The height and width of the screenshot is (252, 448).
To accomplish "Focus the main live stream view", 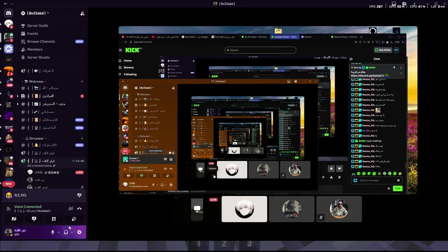I will (x=268, y=110).
